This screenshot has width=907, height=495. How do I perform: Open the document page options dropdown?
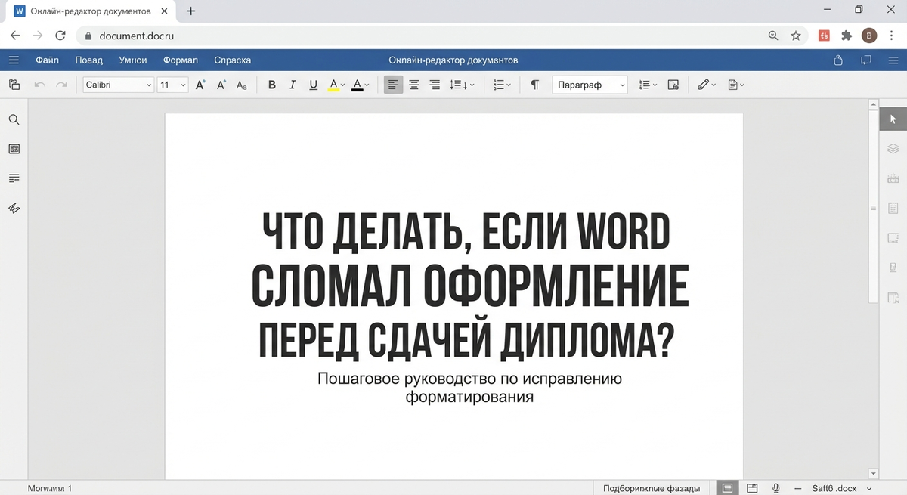point(736,85)
